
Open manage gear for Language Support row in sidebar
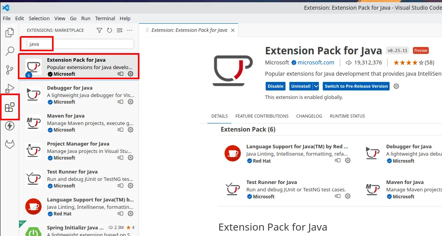click(x=130, y=213)
